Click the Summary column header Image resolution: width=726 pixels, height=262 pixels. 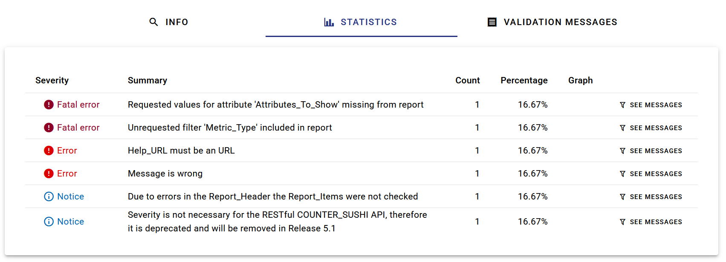pos(148,80)
